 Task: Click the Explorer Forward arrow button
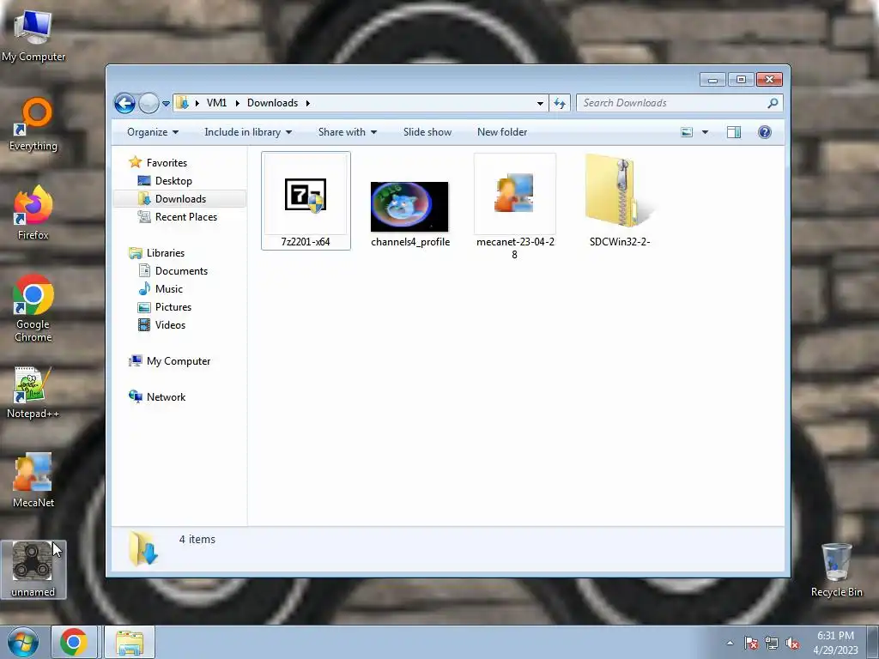point(149,103)
